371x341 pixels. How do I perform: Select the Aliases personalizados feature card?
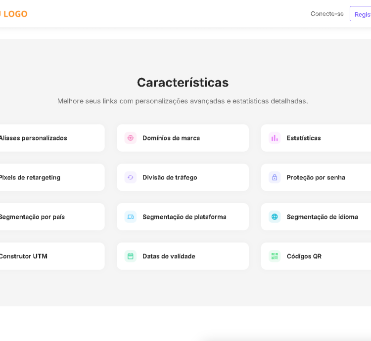(49, 138)
